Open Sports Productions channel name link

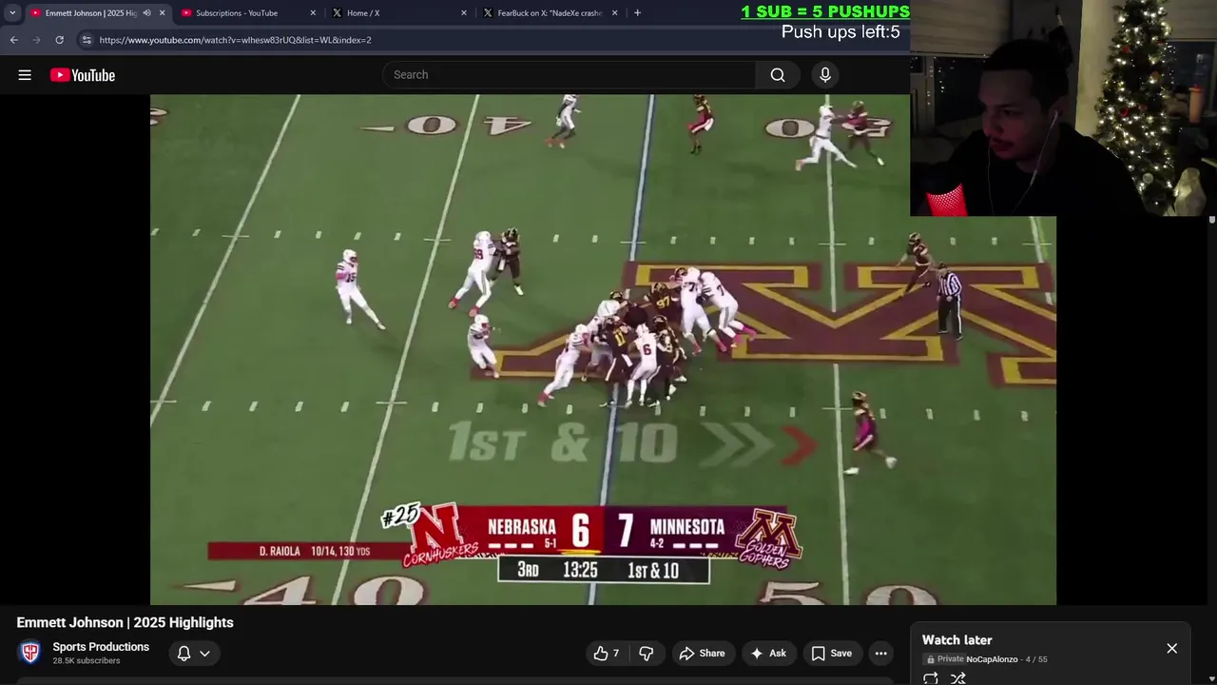(101, 647)
